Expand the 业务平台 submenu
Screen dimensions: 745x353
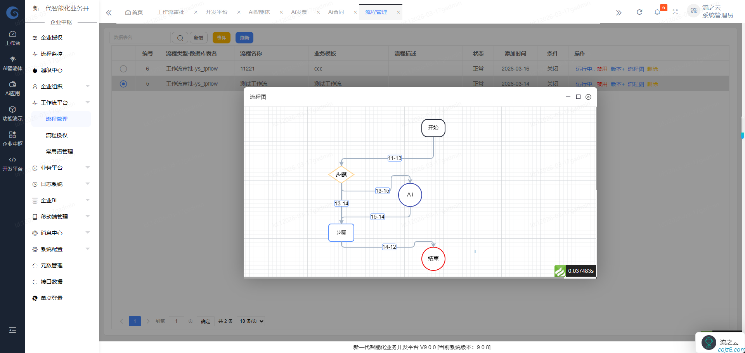tap(61, 168)
